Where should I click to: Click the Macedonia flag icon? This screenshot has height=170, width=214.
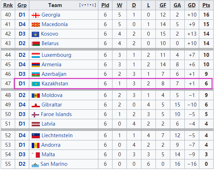pyautogui.click(x=35, y=25)
